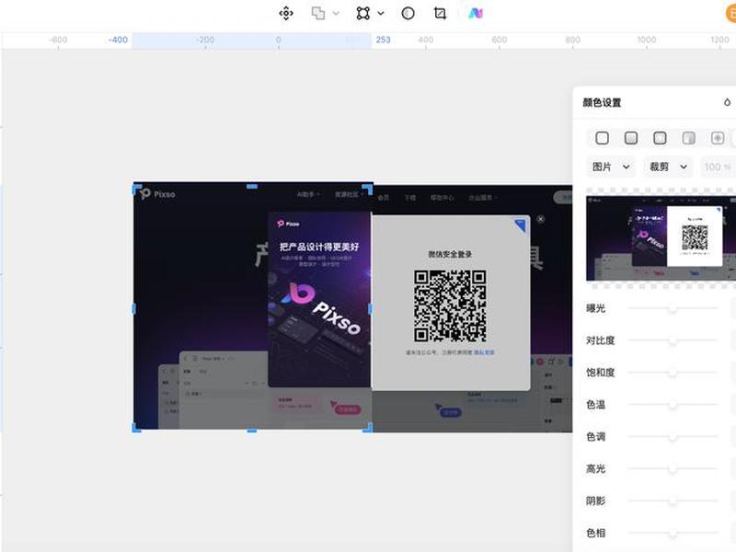Click the 100% opacity input field

pos(719,167)
